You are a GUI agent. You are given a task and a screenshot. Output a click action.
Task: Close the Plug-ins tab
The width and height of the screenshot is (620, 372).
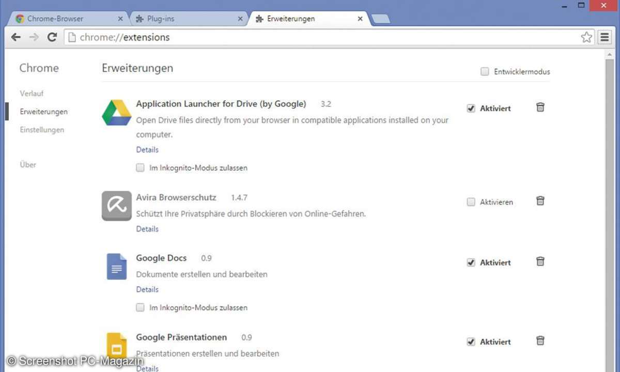click(x=240, y=19)
